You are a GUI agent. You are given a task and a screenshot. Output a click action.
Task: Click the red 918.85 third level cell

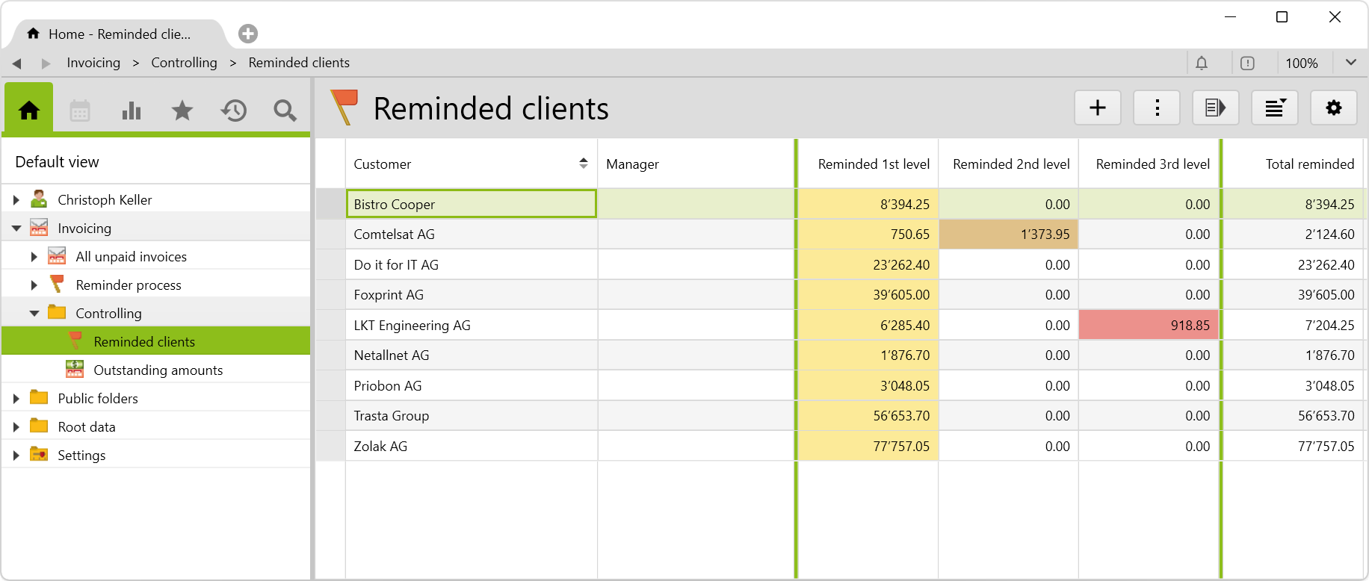click(x=1149, y=326)
